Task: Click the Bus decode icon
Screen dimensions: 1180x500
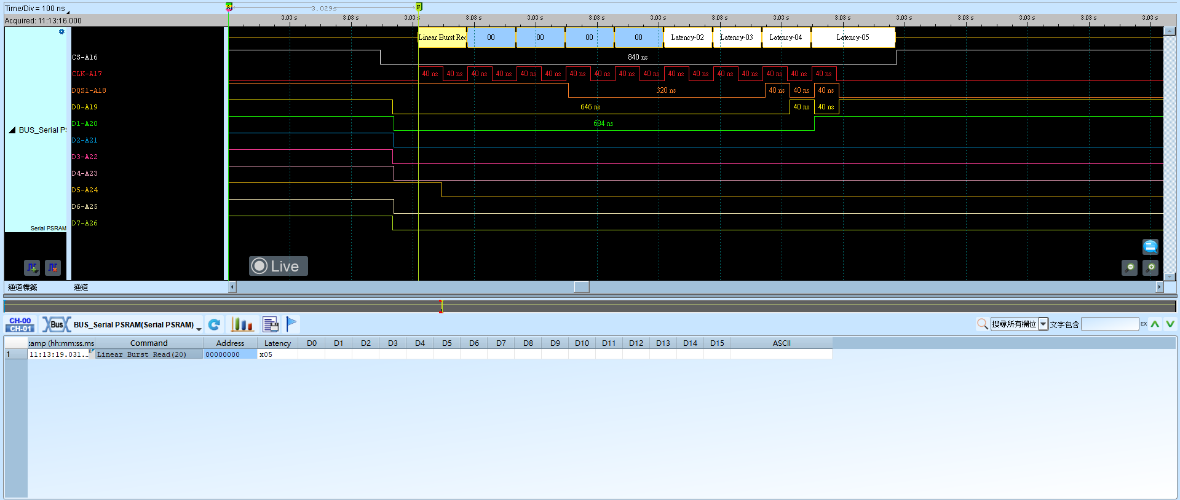Action: pyautogui.click(x=56, y=324)
